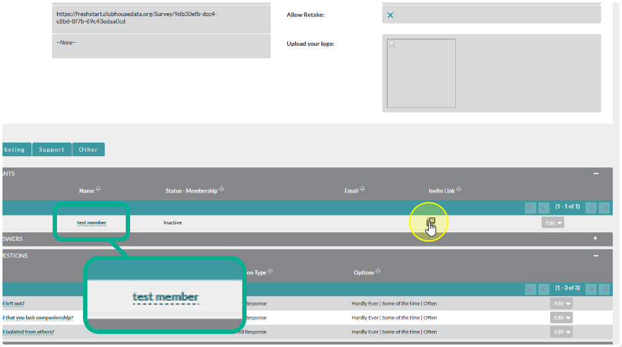The height and width of the screenshot is (347, 622).
Task: Go to next page of participants
Action: click(x=591, y=208)
